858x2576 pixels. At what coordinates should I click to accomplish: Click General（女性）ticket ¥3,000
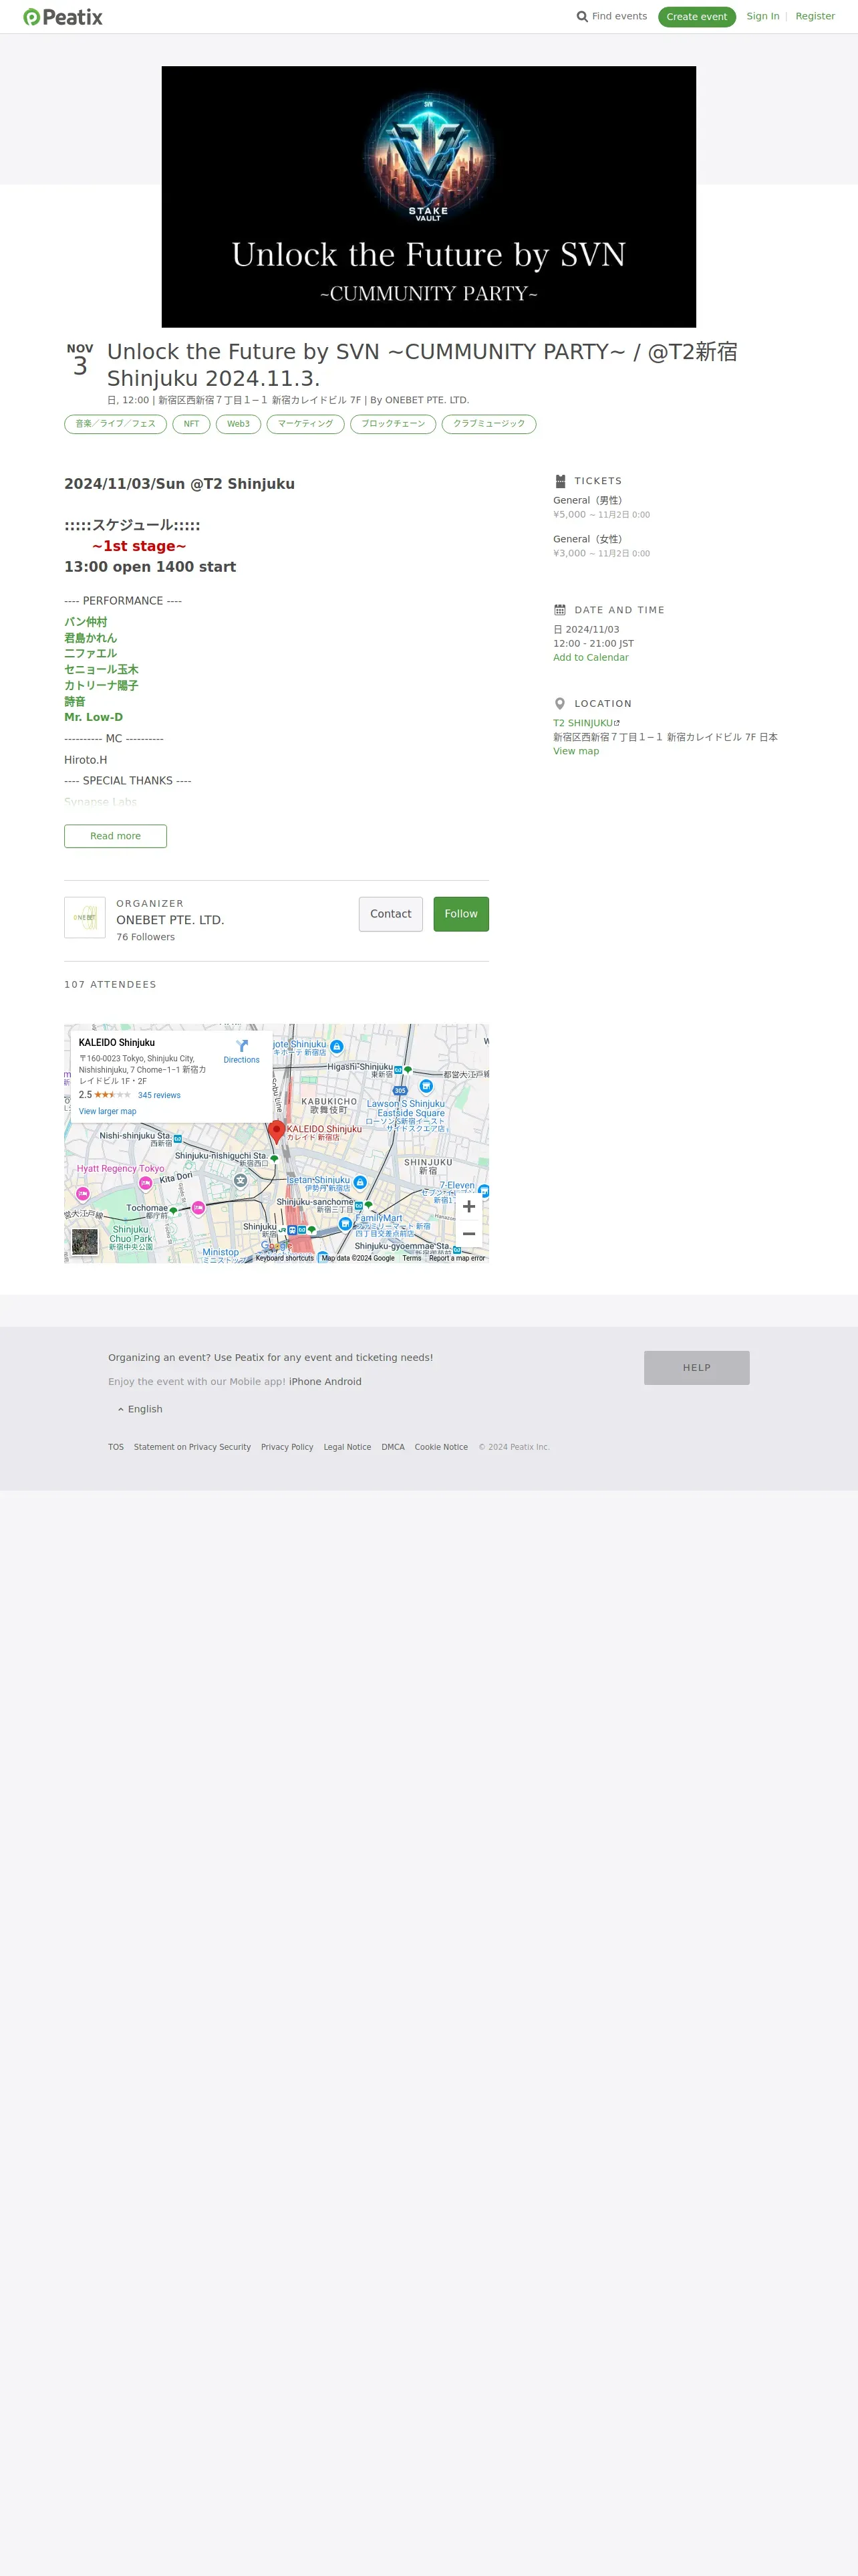point(602,546)
